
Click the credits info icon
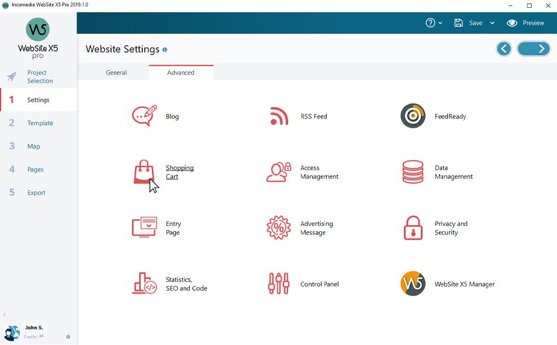click(68, 337)
